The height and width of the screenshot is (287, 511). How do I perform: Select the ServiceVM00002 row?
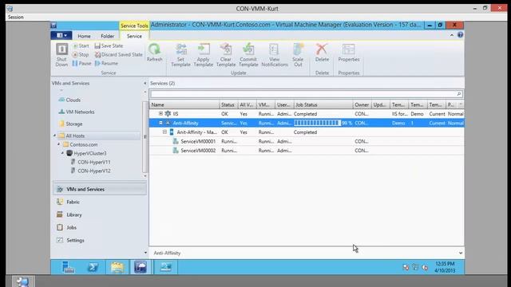click(307, 151)
